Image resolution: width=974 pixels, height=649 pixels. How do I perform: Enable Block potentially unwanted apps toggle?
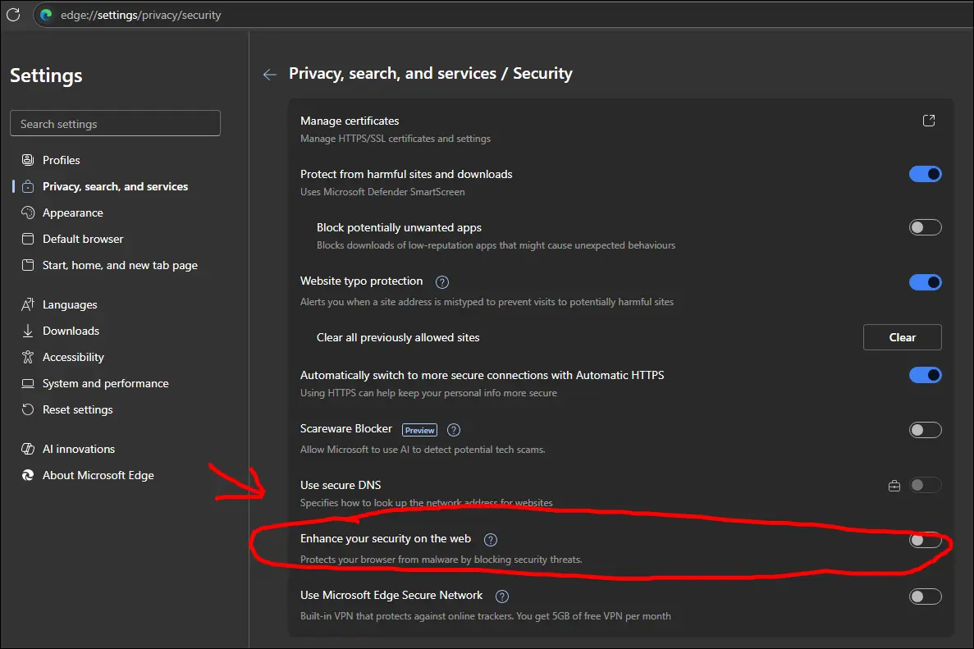click(x=925, y=227)
